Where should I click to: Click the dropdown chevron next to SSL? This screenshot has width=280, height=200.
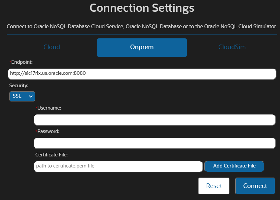31,96
